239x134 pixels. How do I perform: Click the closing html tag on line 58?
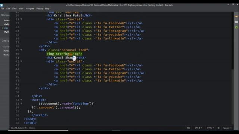(x=30, y=123)
